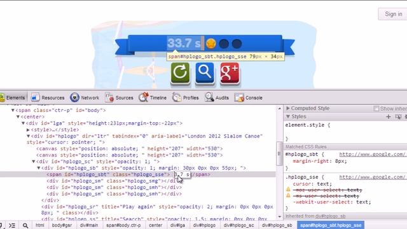This screenshot has width=407, height=229.
Task: Toggle the console drawer icon in bottom bar
Action: [x=12, y=225]
